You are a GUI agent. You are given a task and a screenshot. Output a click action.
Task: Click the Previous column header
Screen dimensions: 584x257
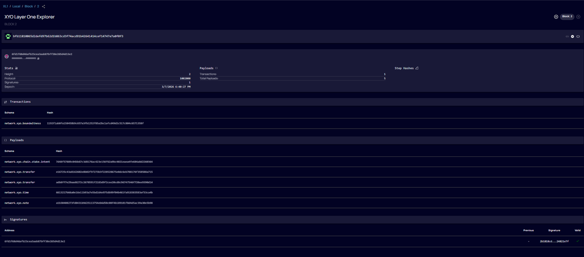[x=529, y=230]
